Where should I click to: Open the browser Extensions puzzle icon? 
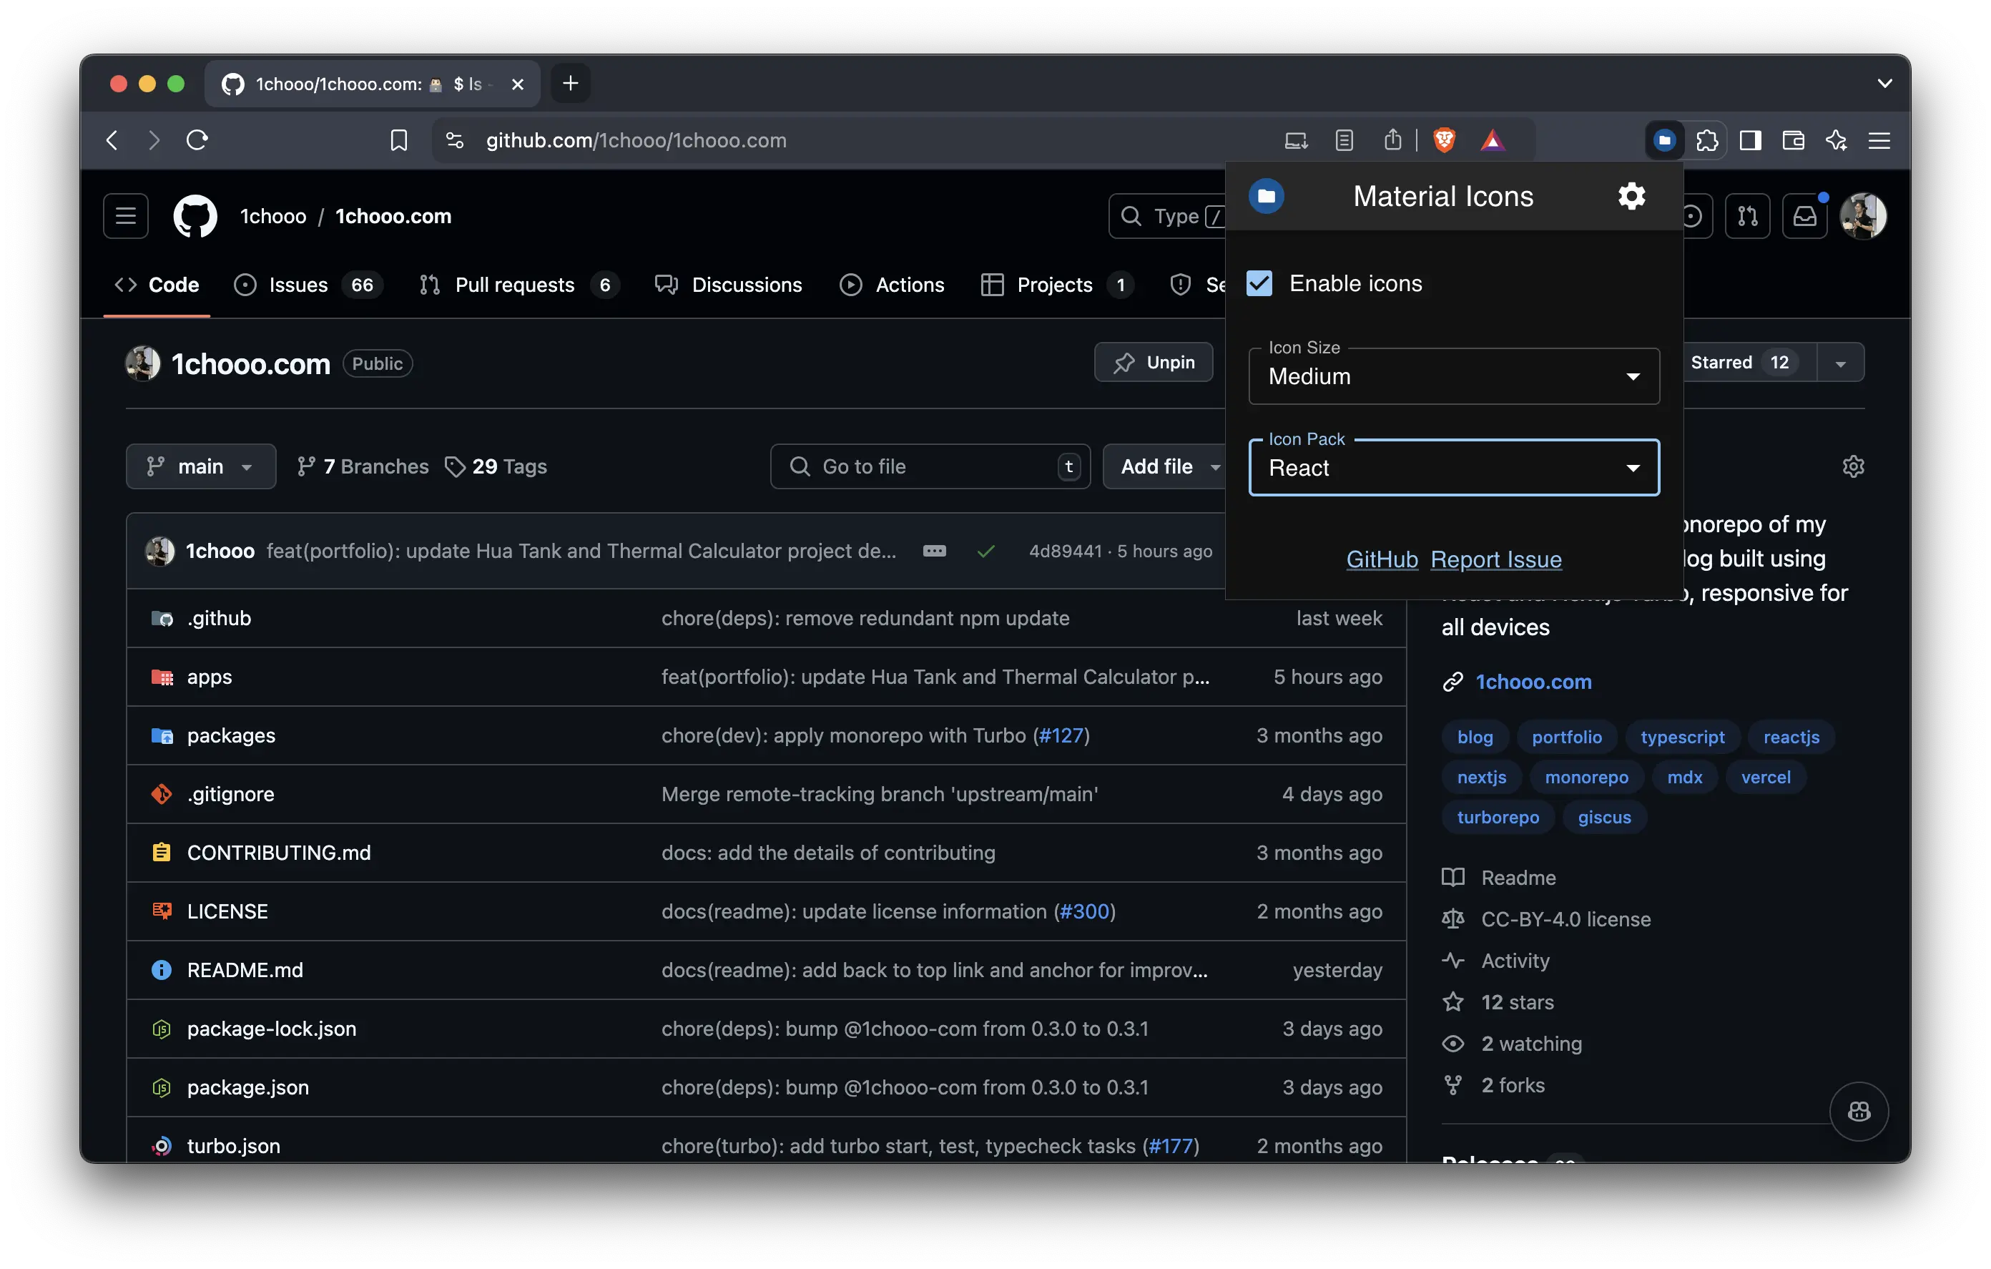[x=1707, y=141]
